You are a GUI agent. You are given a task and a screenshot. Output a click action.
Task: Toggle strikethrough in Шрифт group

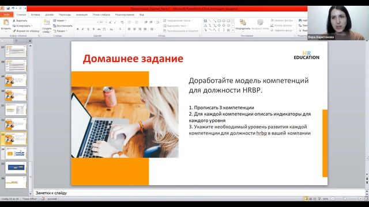(x=99, y=29)
